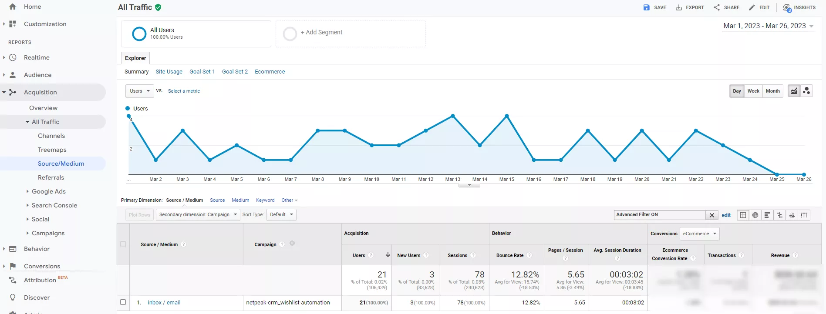Select the Month granularity toggle

[773, 91]
